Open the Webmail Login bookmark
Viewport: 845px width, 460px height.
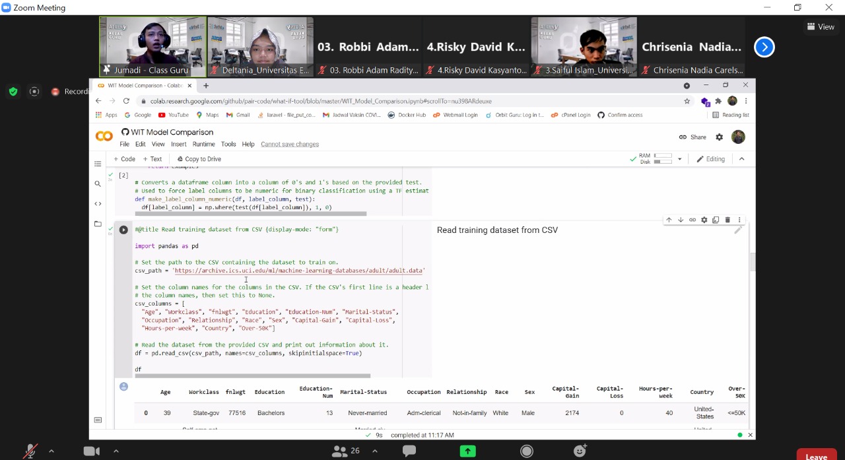pyautogui.click(x=456, y=115)
